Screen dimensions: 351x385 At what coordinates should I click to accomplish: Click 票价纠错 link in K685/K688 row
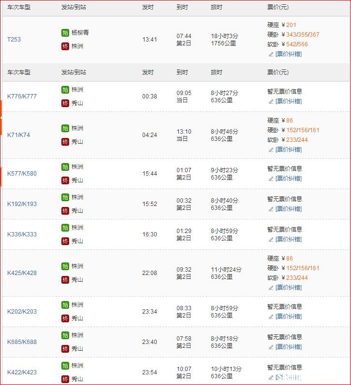click(289, 347)
